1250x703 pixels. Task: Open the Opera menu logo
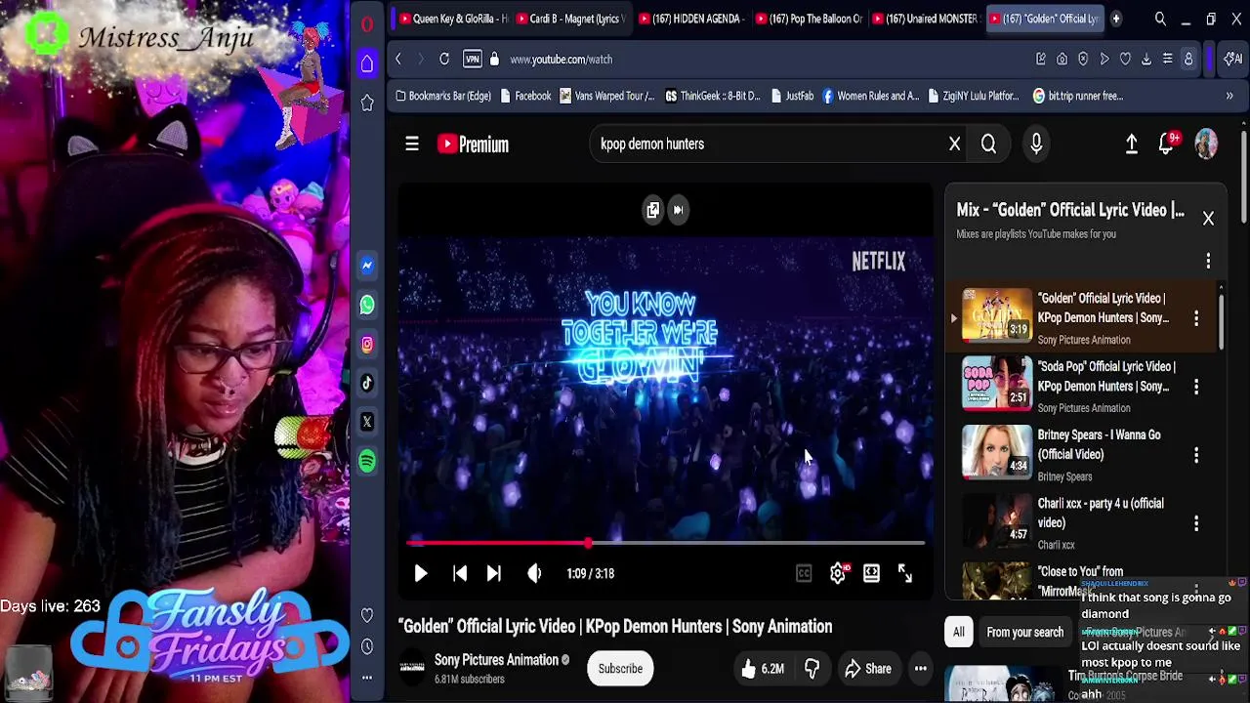pyautogui.click(x=367, y=24)
